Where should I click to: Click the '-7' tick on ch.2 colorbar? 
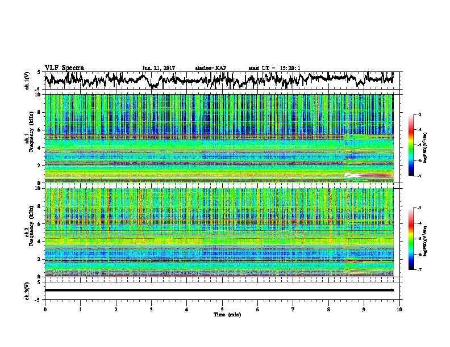point(419,270)
